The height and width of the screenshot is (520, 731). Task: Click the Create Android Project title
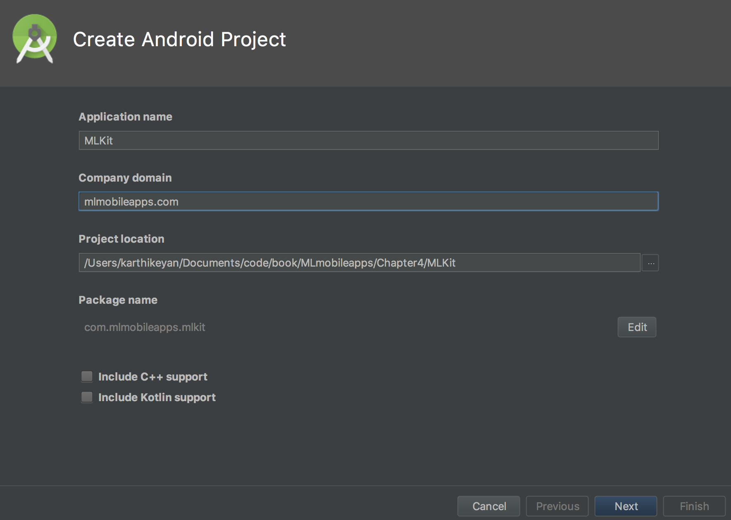click(179, 40)
